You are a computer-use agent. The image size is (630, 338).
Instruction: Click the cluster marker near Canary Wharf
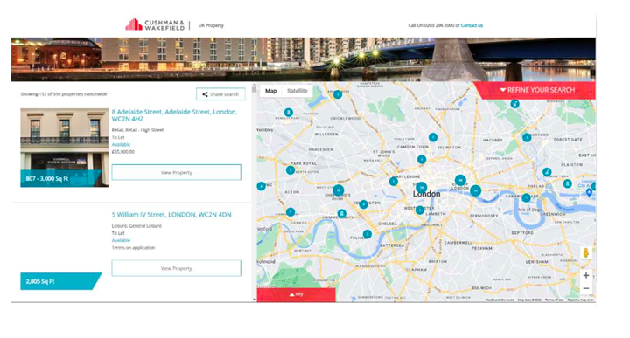coord(527,197)
